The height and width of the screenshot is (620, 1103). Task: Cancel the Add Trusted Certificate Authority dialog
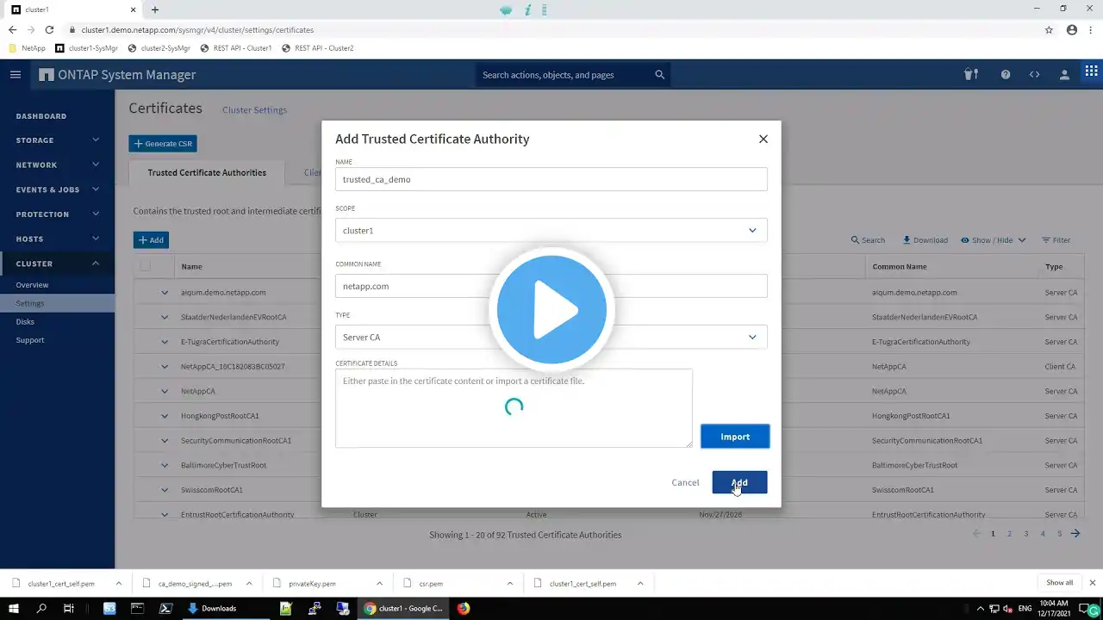(x=685, y=482)
